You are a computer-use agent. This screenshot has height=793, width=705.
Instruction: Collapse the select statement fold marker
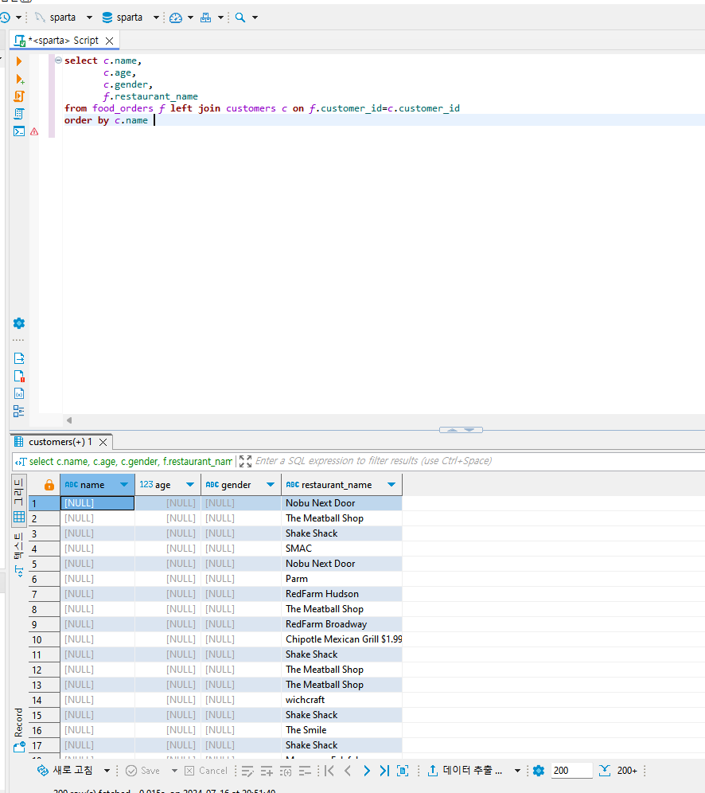59,61
